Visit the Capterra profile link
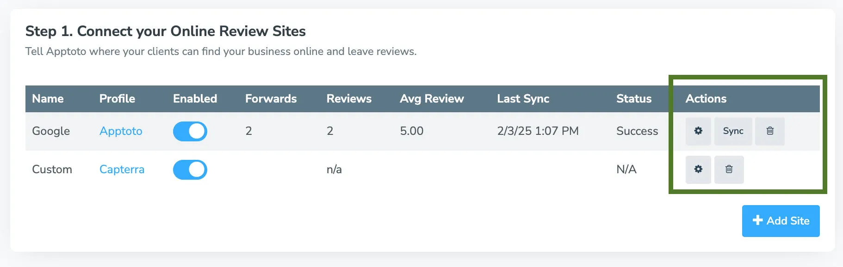 click(122, 170)
